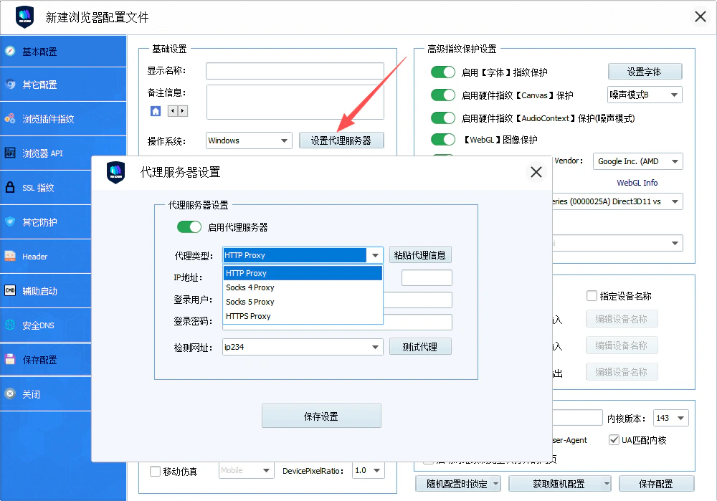The height and width of the screenshot is (501, 717).
Task: Toggle the 启用【字体】指纹保护 switch
Action: click(x=443, y=71)
